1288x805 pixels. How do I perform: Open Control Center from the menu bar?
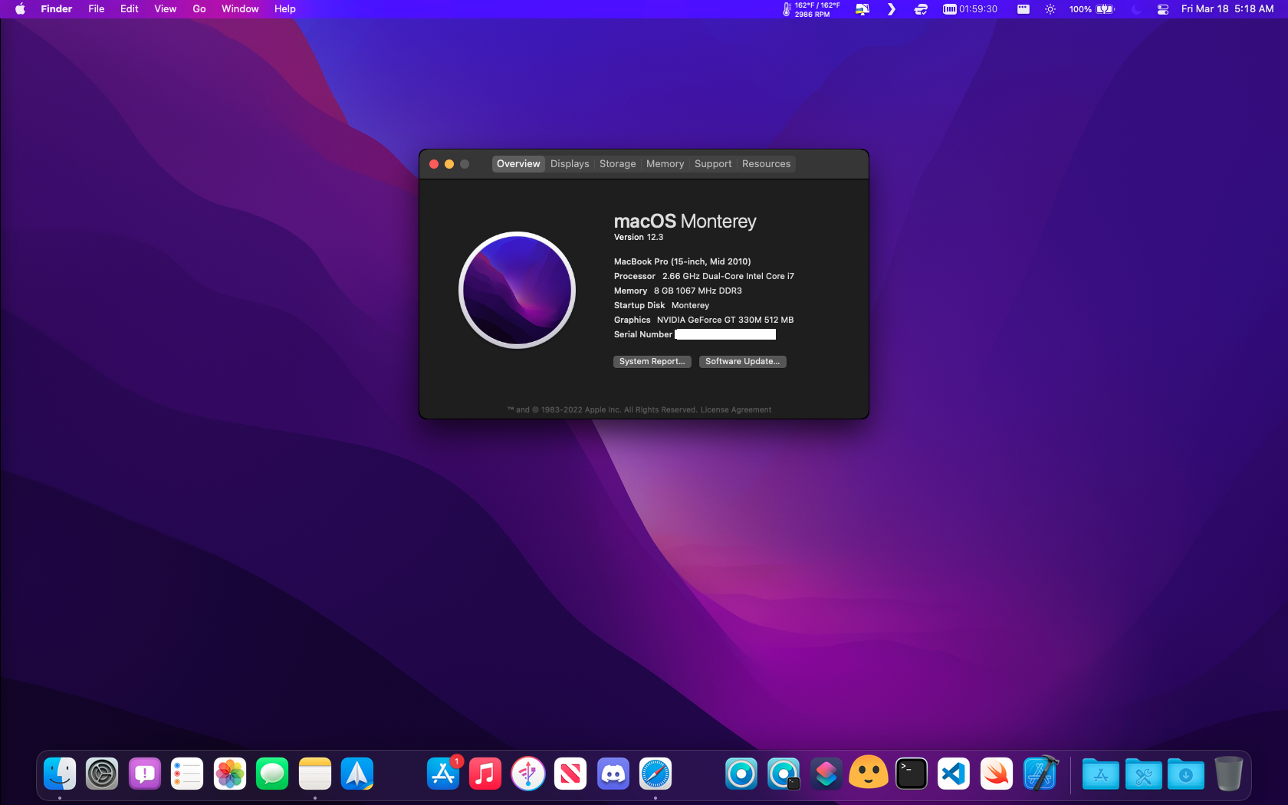coord(1163,9)
